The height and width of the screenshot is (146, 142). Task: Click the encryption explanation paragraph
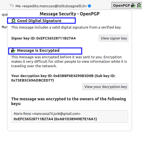pos(69,62)
